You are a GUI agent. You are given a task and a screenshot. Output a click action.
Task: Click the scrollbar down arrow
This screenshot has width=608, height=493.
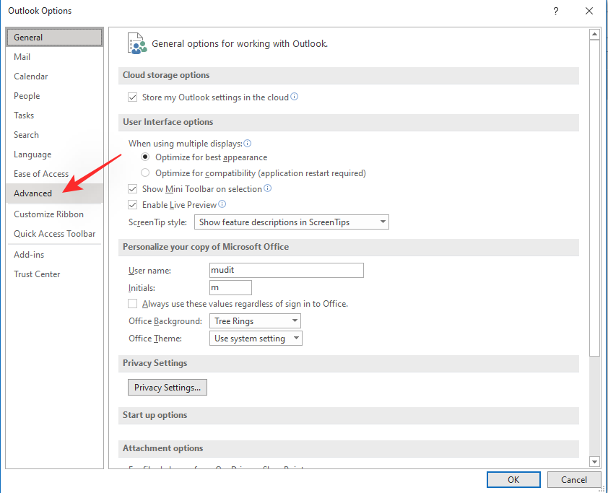pos(594,461)
